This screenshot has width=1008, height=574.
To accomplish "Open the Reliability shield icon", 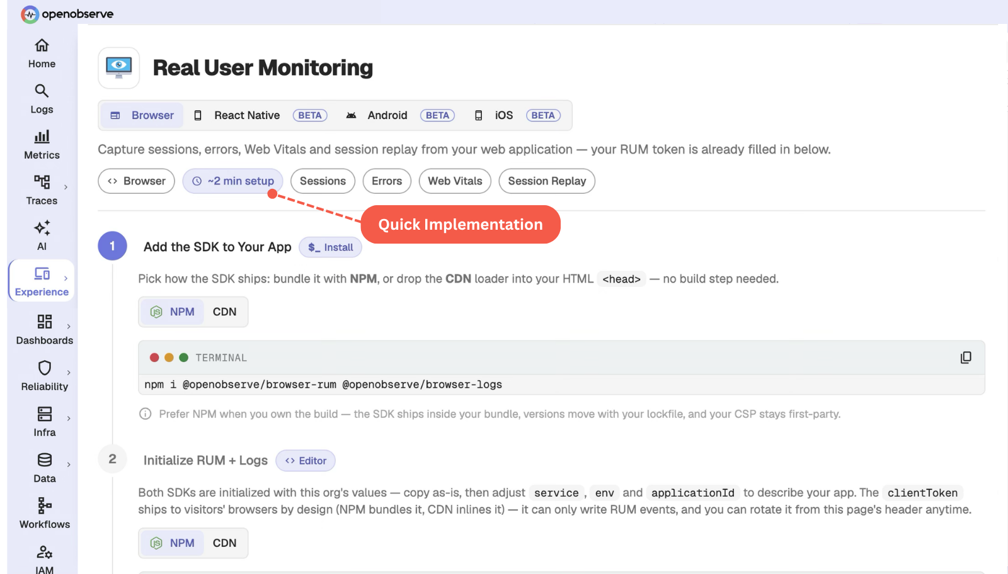I will pos(44,368).
